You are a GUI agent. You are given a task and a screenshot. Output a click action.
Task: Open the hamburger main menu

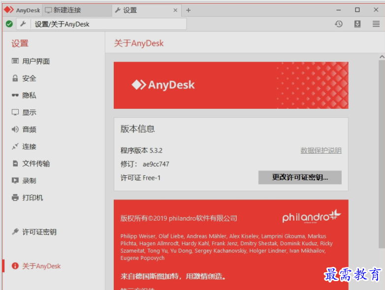pyautogui.click(x=376, y=24)
